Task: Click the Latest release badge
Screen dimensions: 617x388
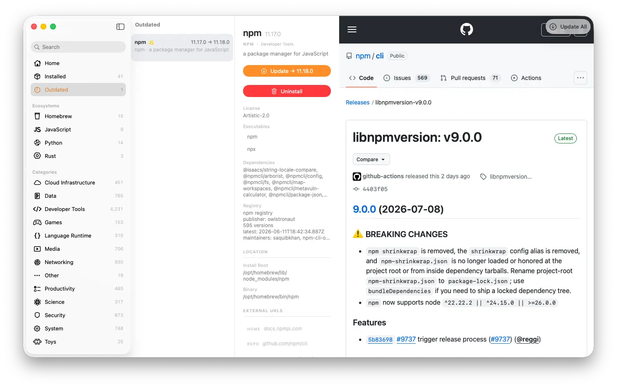Action: (565, 138)
